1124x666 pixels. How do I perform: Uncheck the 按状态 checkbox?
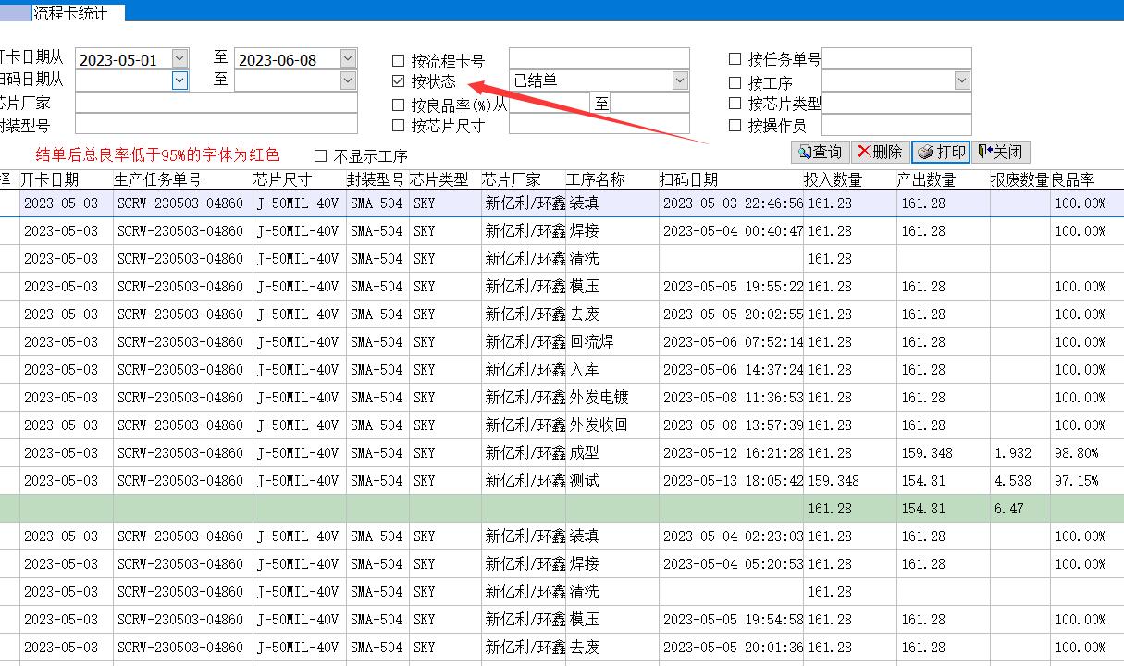[398, 81]
